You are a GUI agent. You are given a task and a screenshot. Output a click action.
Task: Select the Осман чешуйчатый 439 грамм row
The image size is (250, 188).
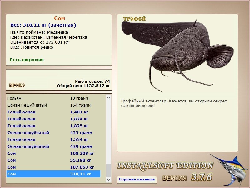point(53,146)
